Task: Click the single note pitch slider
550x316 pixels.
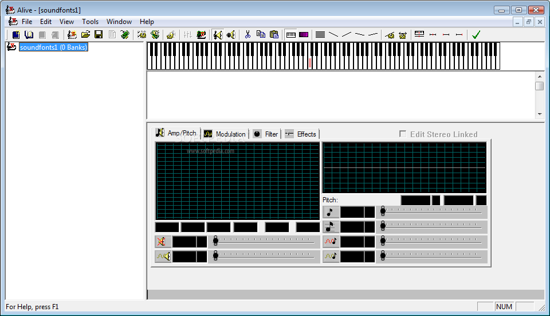Action: (x=431, y=212)
